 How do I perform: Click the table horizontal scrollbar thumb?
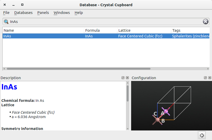(x=79, y=69)
